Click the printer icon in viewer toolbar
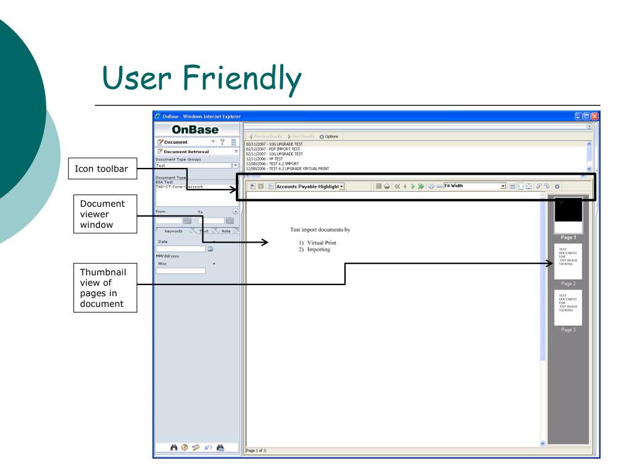The height and width of the screenshot is (474, 632). [387, 186]
